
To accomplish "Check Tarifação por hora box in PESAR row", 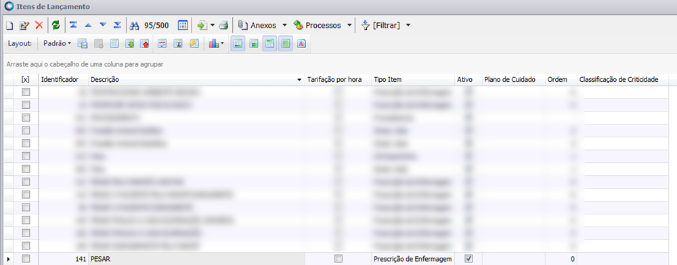I will [x=338, y=258].
